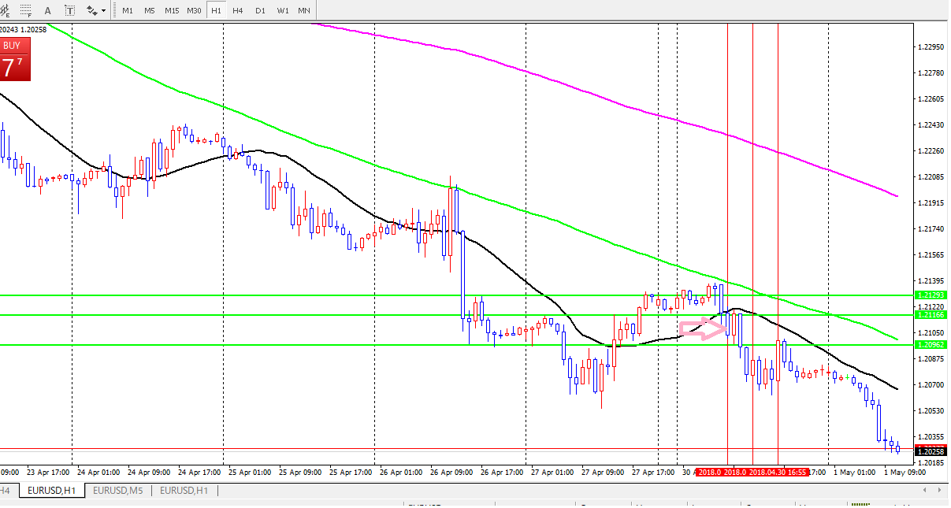The width and height of the screenshot is (951, 508).
Task: Expand the Arrows tool dropdown arrow
Action: 104,12
